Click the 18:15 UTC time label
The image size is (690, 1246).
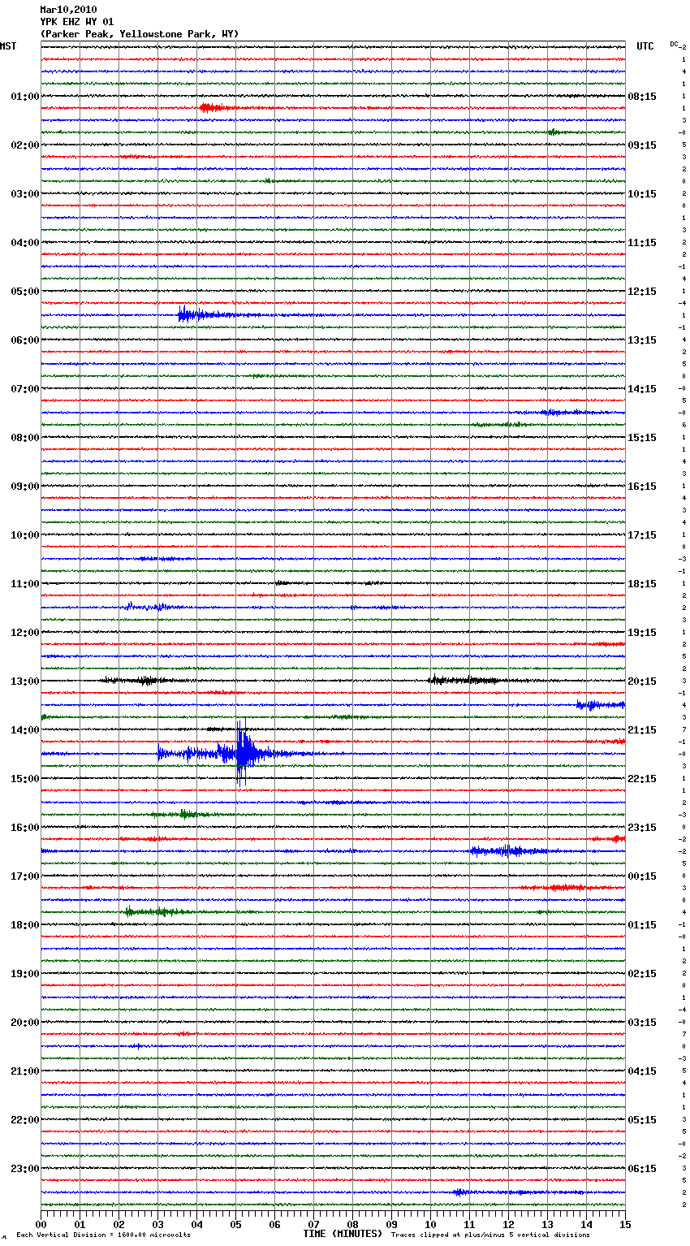[642, 584]
